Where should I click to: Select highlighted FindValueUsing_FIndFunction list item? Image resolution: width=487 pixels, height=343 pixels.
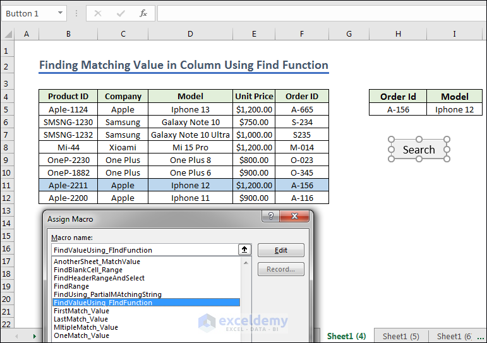click(x=146, y=303)
